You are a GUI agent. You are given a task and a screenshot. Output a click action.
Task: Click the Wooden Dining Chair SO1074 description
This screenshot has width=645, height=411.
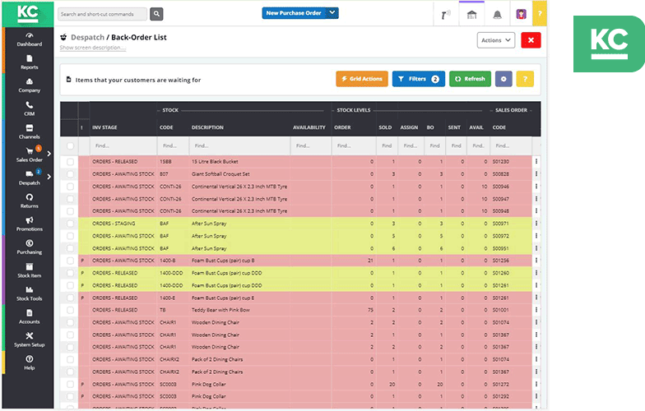coord(216,322)
